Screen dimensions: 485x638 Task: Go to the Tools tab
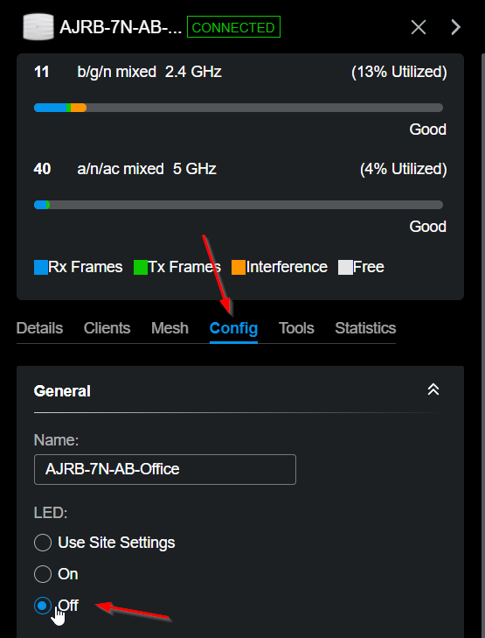296,328
